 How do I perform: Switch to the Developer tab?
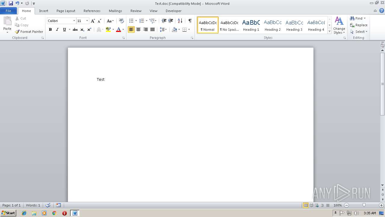[x=174, y=11]
